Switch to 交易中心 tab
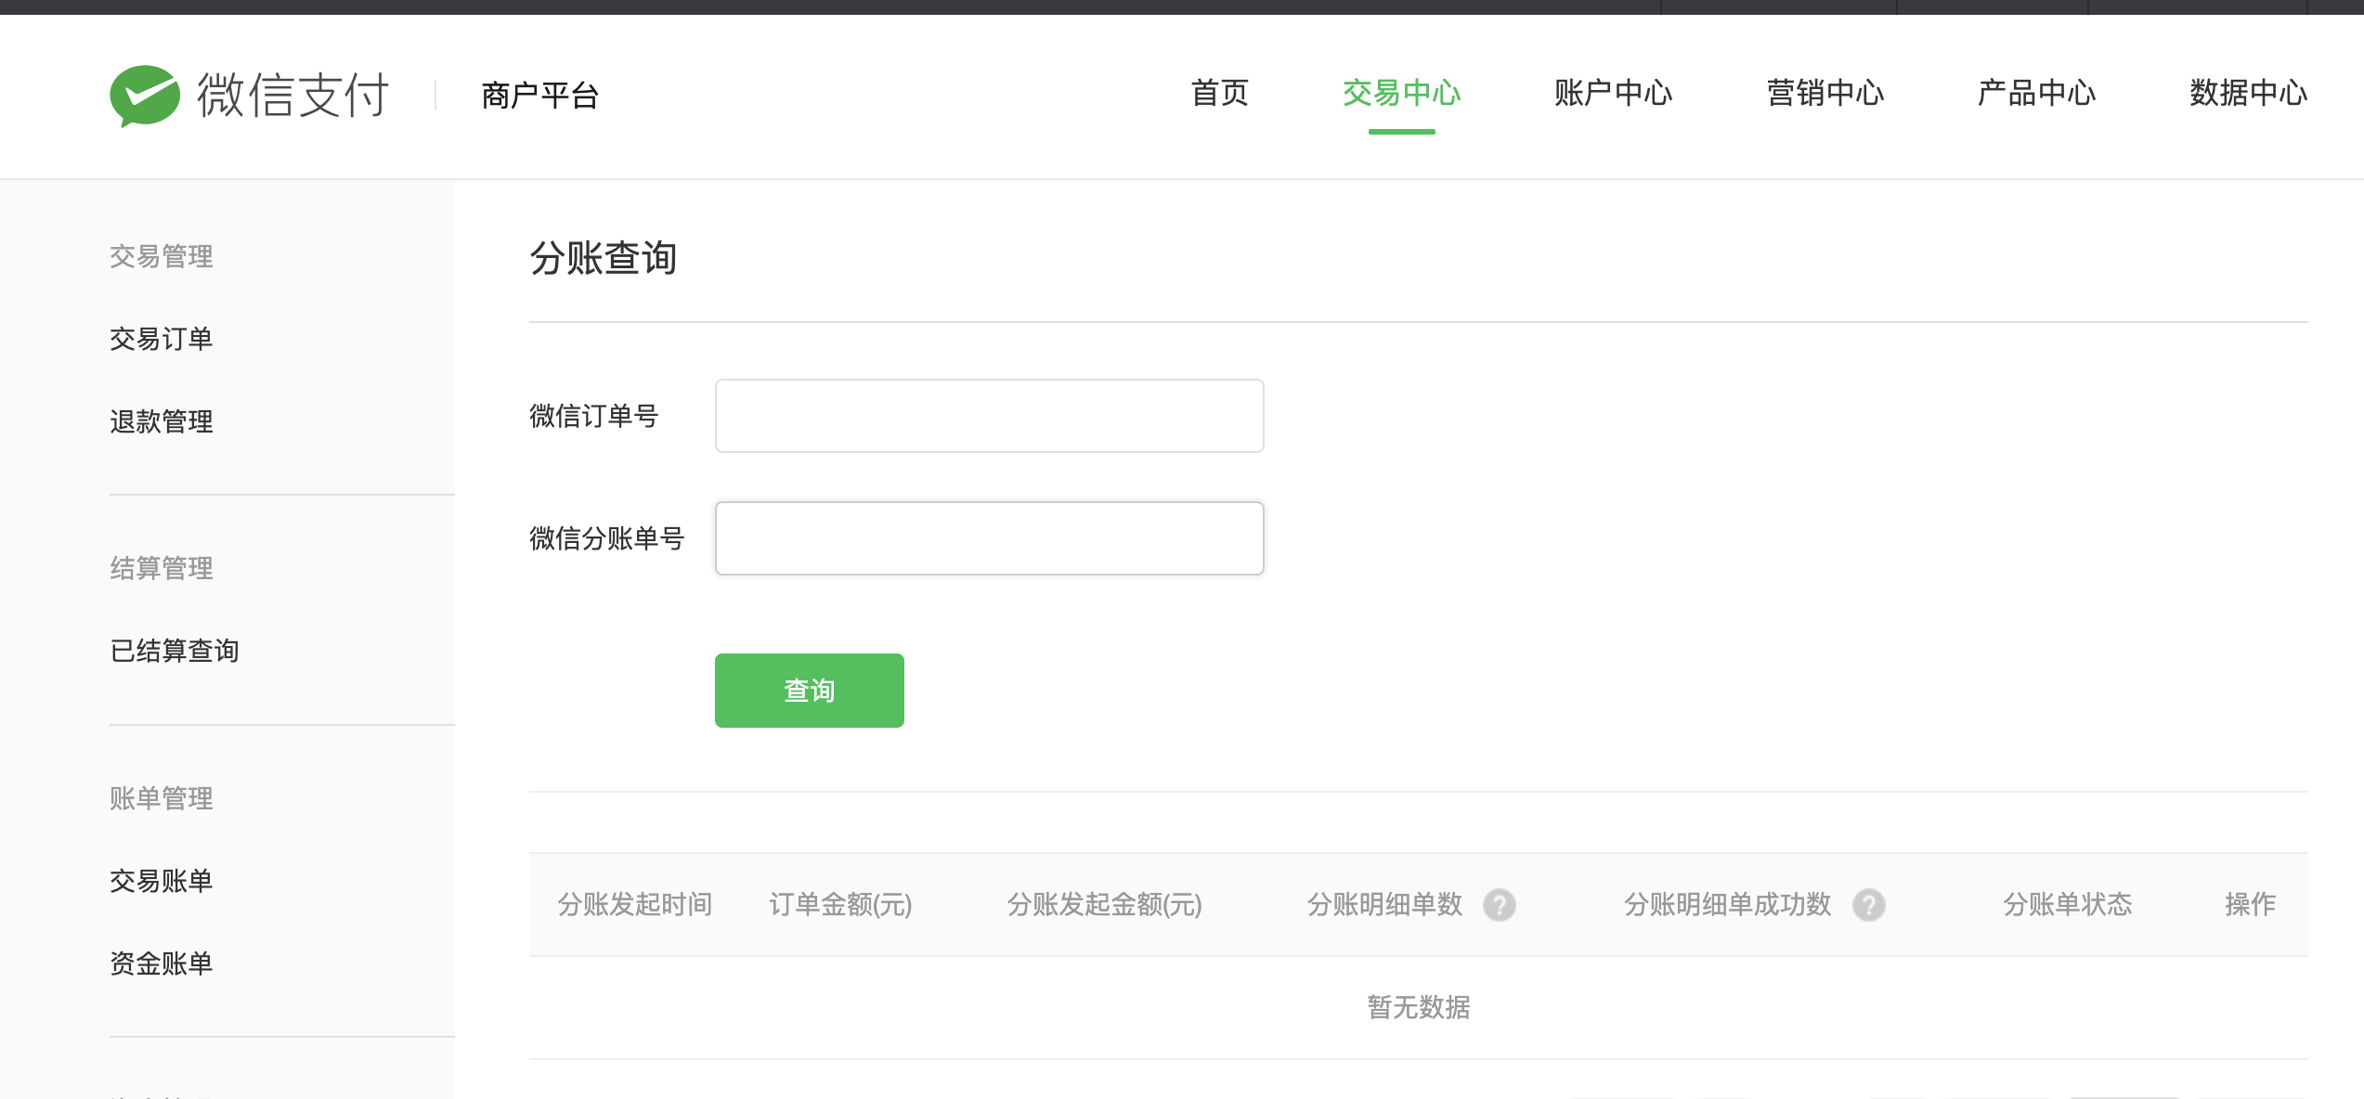 click(x=1401, y=93)
